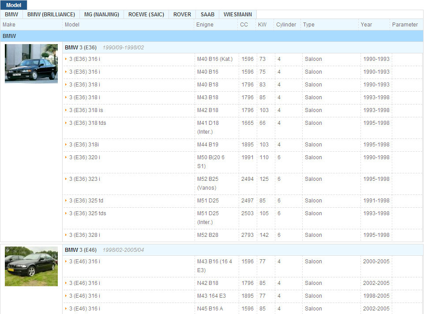The height and width of the screenshot is (314, 424).
Task: Click the BMW 3 (E46) series heading
Action: pyautogui.click(x=81, y=250)
